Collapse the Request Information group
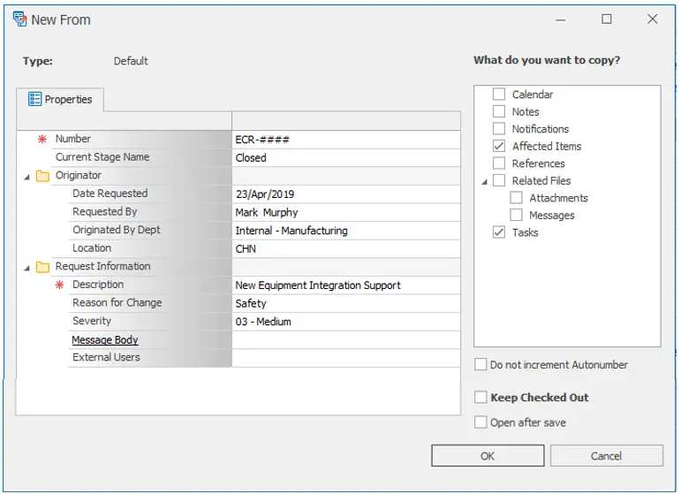Image resolution: width=681 pixels, height=494 pixels. tap(26, 268)
